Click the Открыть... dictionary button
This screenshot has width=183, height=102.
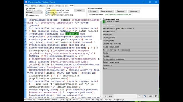click(x=94, y=11)
